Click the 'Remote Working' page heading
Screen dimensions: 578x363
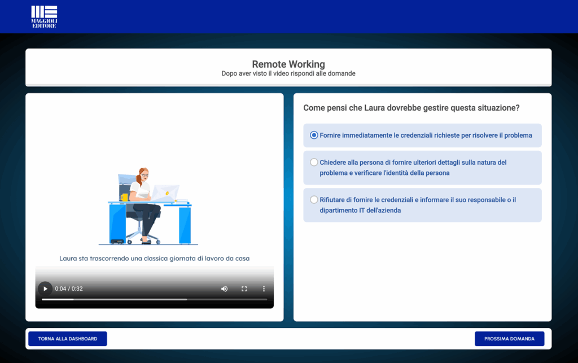point(288,64)
